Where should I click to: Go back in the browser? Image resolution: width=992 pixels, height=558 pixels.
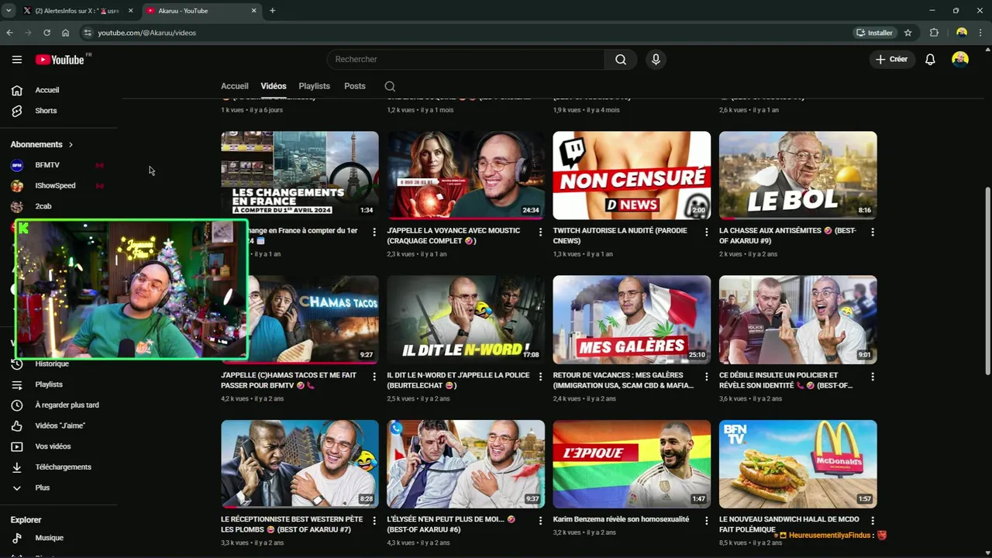(x=9, y=33)
